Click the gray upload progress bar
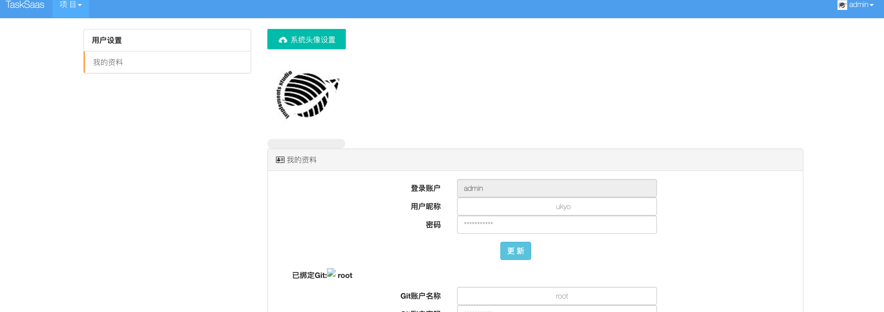 click(306, 143)
